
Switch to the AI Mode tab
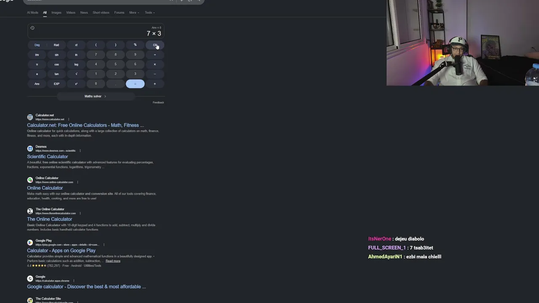point(32,13)
